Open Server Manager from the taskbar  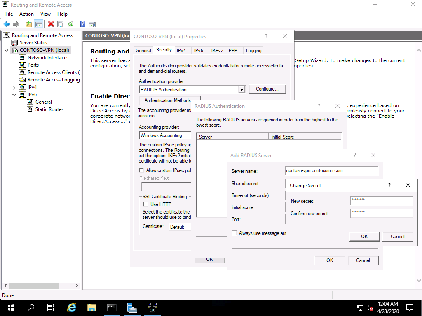(132, 307)
